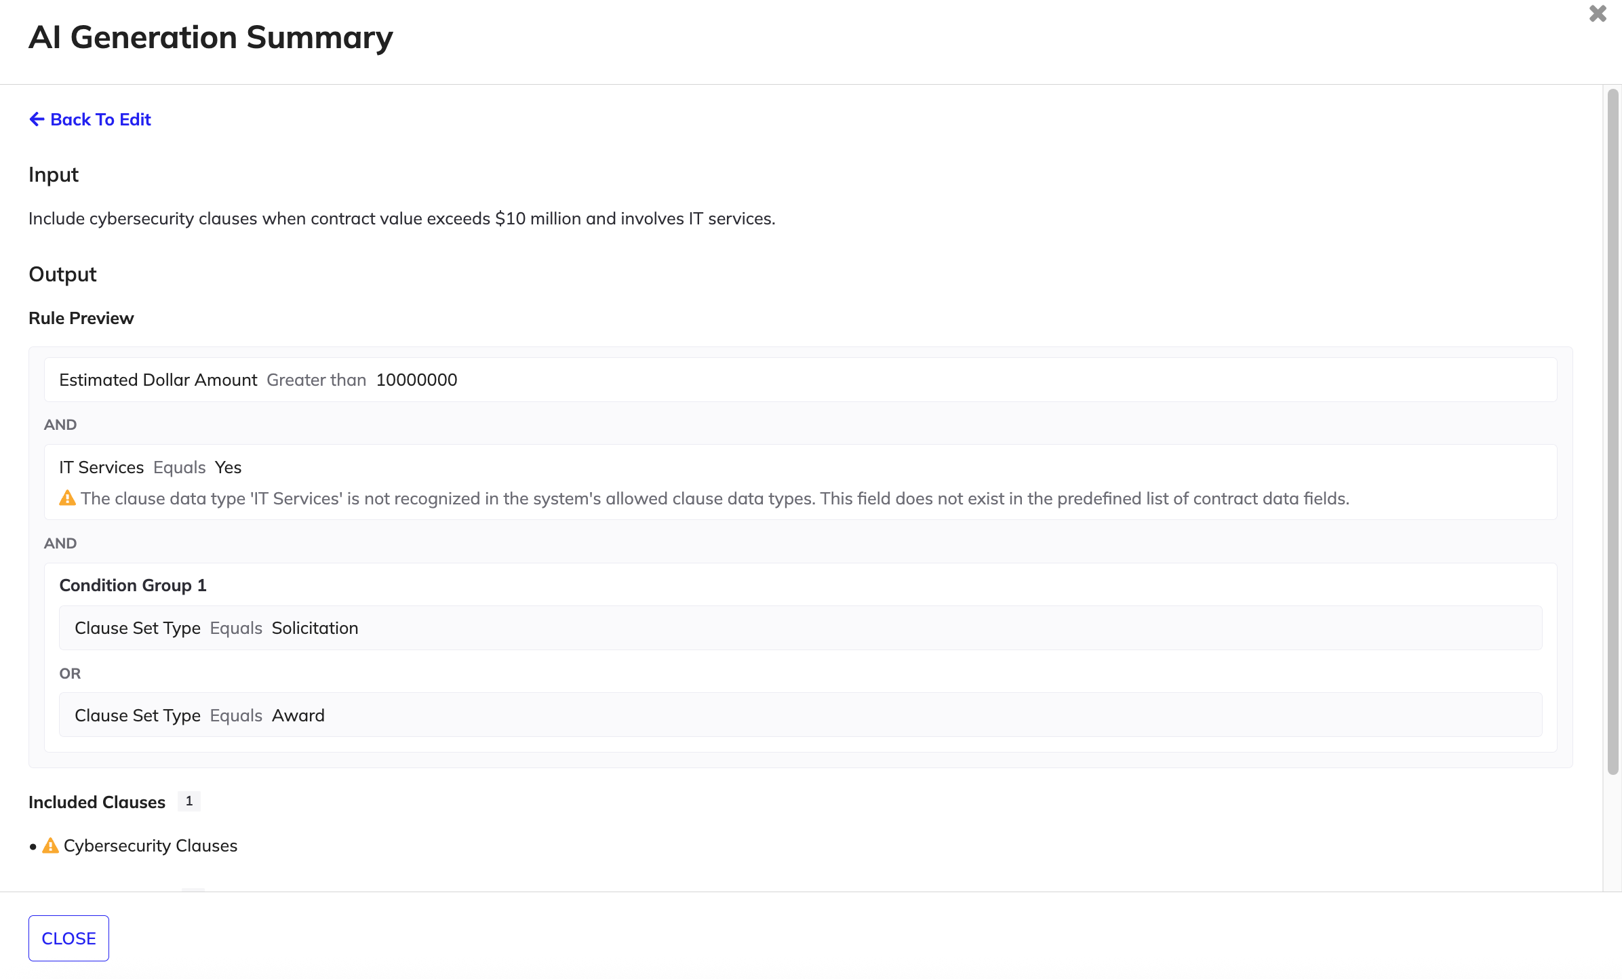Click the Included Clauses heading
Screen dimensions: 1622x979
[x=97, y=802]
